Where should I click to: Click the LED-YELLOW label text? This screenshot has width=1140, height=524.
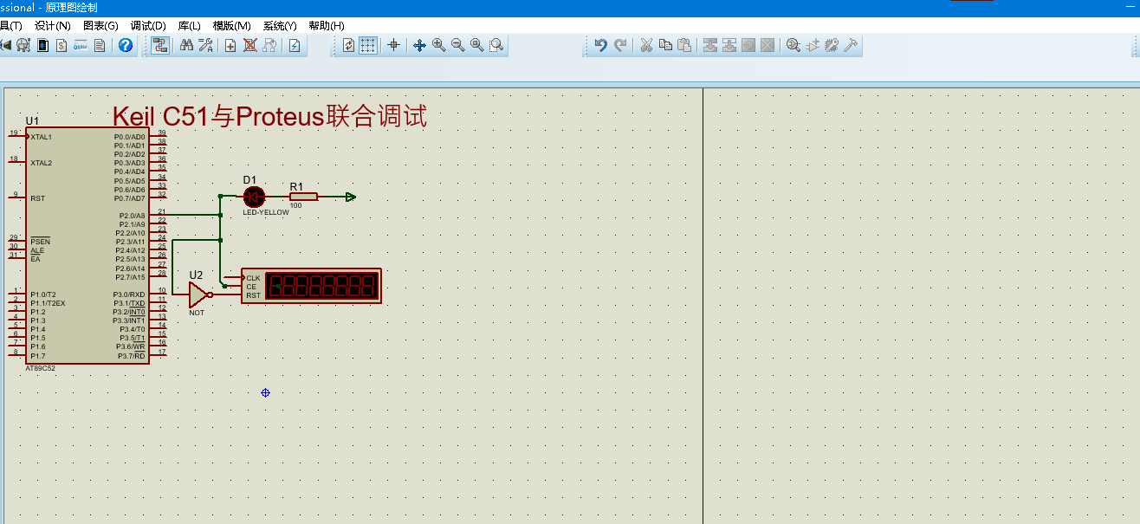pyautogui.click(x=266, y=212)
